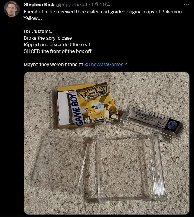
Task: Click the Pokémon logo on the box
Action: point(93,92)
